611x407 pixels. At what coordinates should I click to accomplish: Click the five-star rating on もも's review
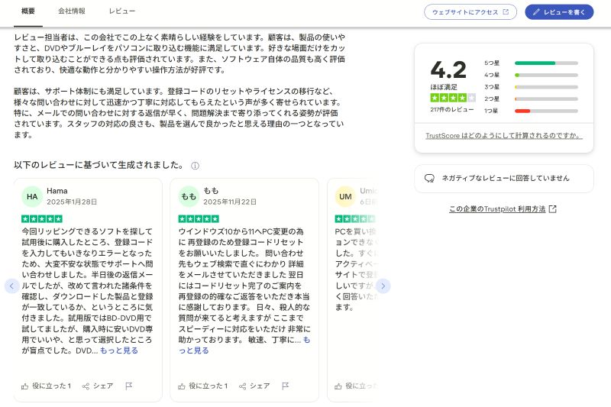tap(199, 219)
